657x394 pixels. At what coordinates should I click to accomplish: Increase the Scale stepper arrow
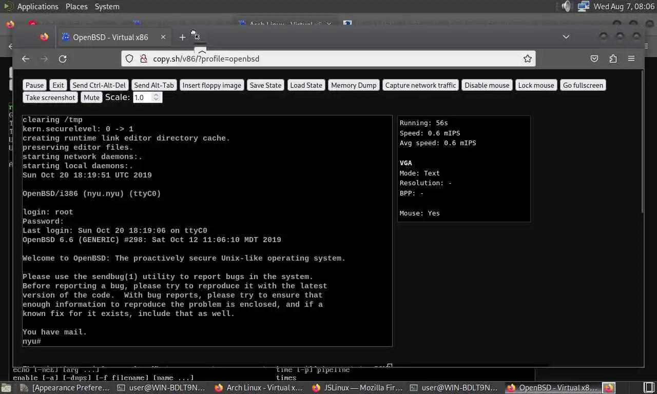(157, 95)
